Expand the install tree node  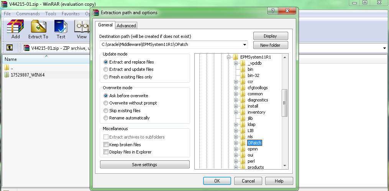[x=236, y=106]
